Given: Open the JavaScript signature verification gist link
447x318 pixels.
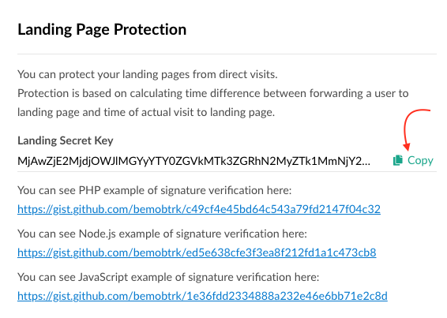Looking at the screenshot, I should coord(202,296).
